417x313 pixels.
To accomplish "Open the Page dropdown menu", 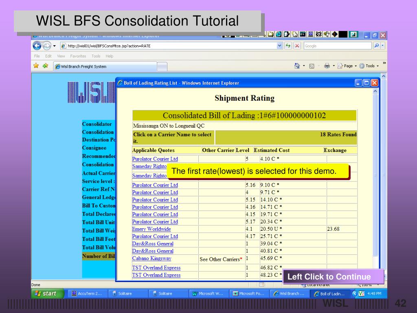I will click(x=347, y=66).
